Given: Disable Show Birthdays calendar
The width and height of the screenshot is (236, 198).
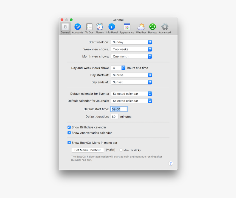Looking at the screenshot, I should (69, 127).
